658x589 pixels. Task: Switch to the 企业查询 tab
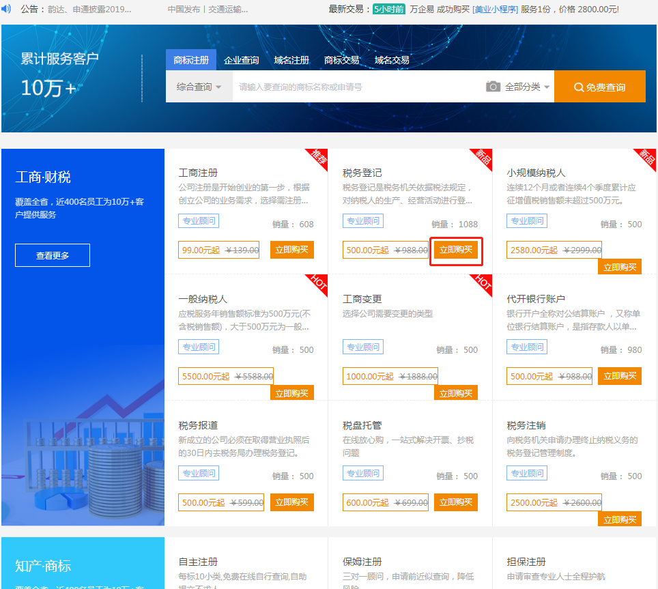tap(242, 60)
